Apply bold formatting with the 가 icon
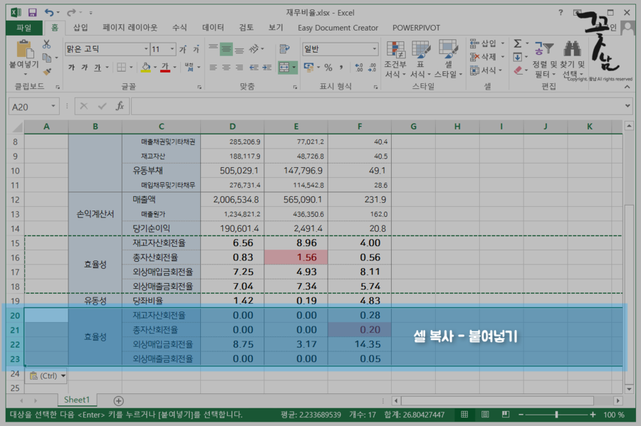This screenshot has height=426, width=641. [x=73, y=66]
